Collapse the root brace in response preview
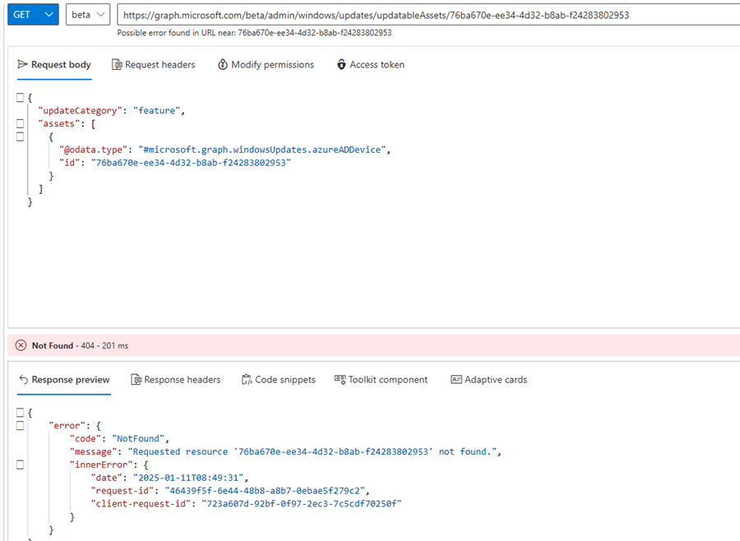This screenshot has height=541, width=740. 20,412
